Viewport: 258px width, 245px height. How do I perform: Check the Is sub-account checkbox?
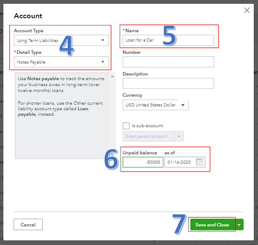click(126, 126)
